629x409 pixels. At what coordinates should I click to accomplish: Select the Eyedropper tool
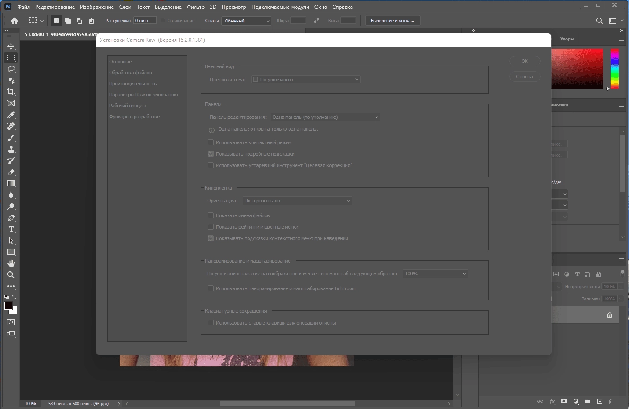11,115
